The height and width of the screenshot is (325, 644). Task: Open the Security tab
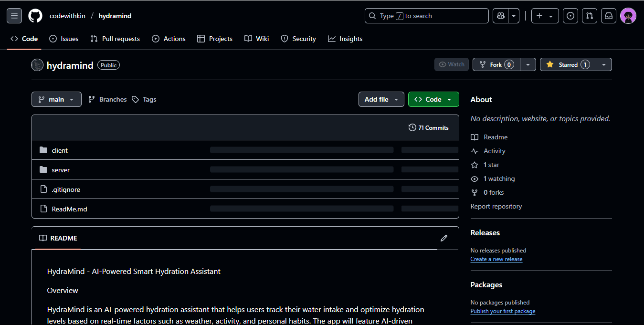click(x=298, y=39)
